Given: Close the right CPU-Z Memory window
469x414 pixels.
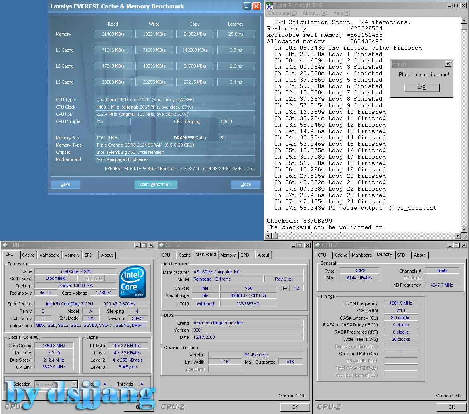Looking at the screenshot, I should click(x=464, y=245).
